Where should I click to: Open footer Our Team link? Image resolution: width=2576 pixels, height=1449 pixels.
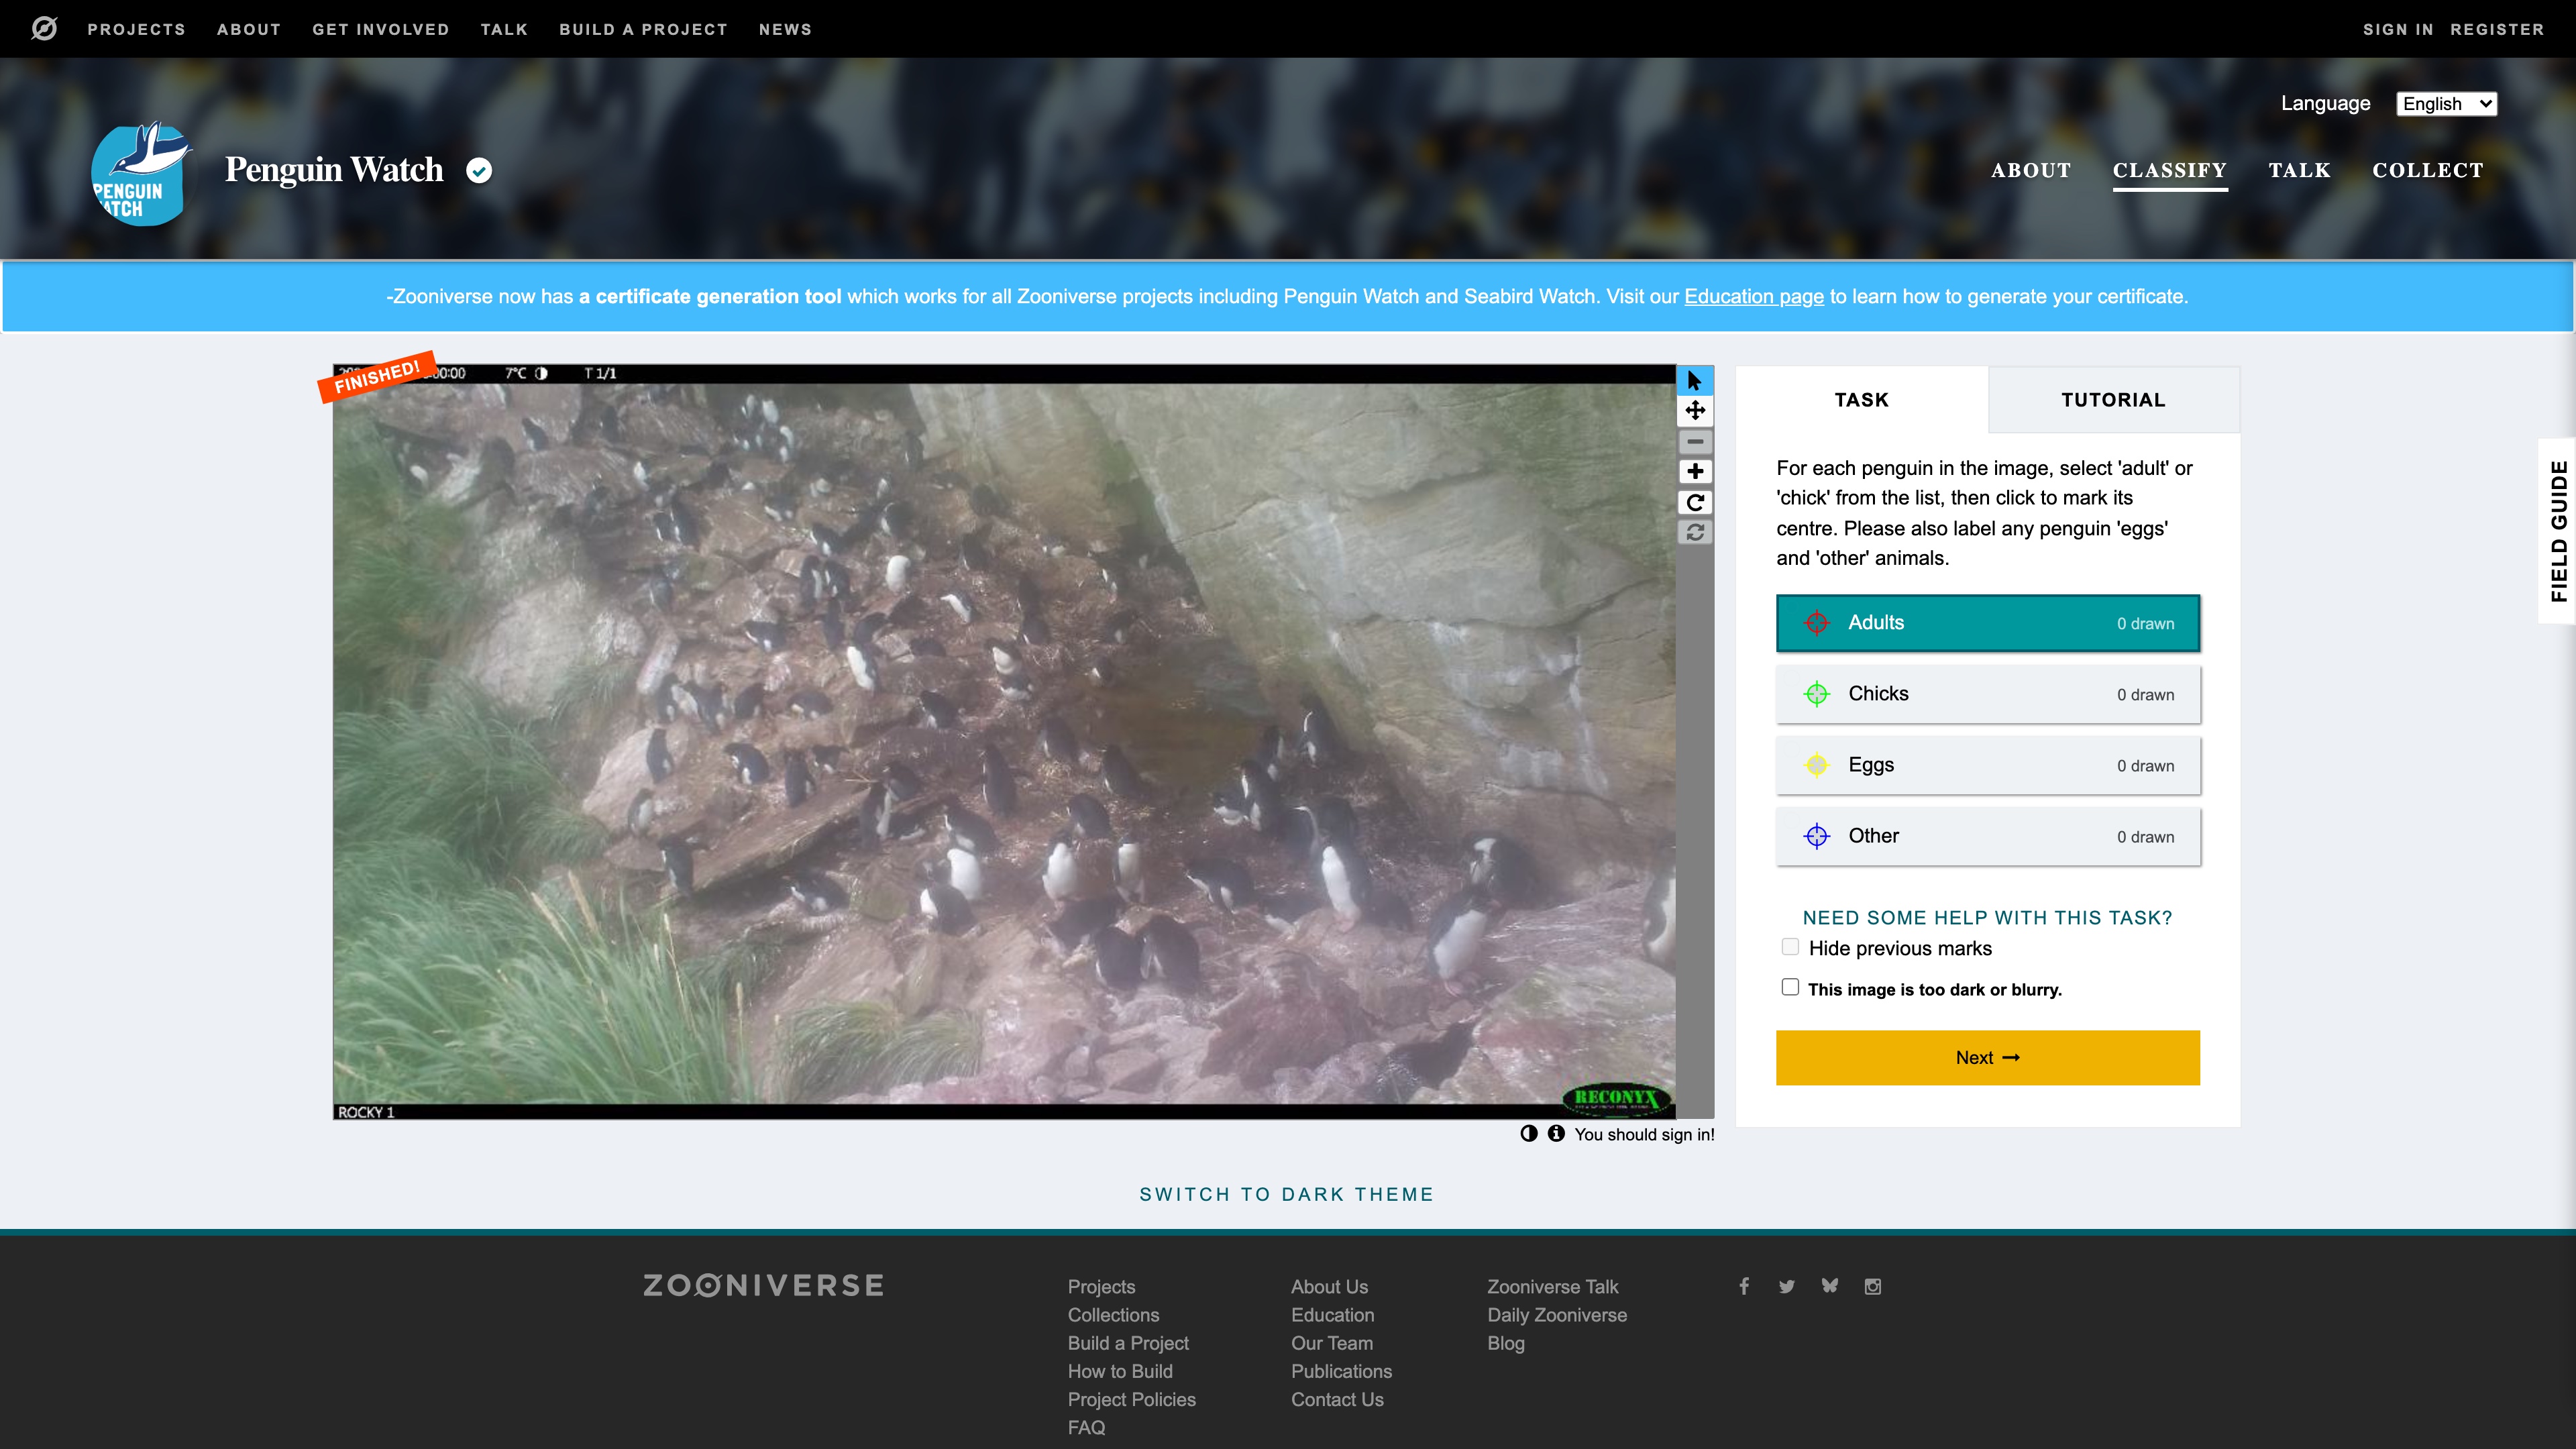(x=1332, y=1343)
